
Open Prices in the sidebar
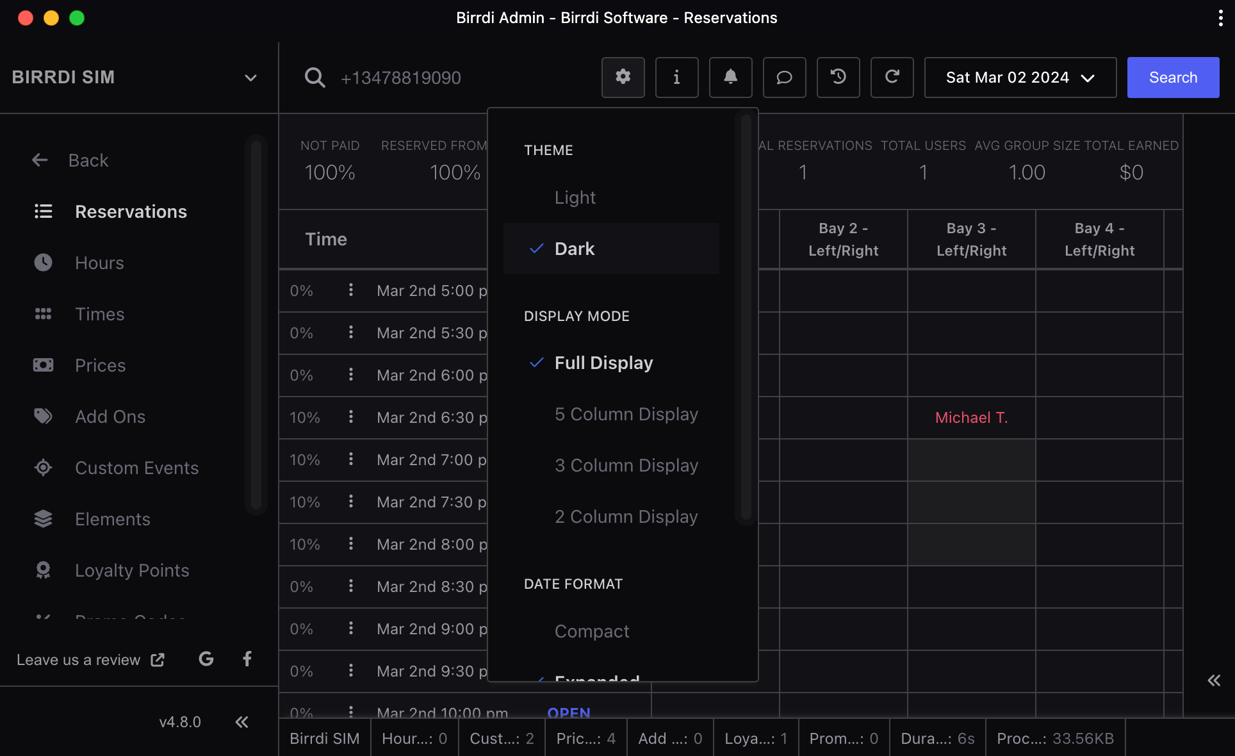79,365
